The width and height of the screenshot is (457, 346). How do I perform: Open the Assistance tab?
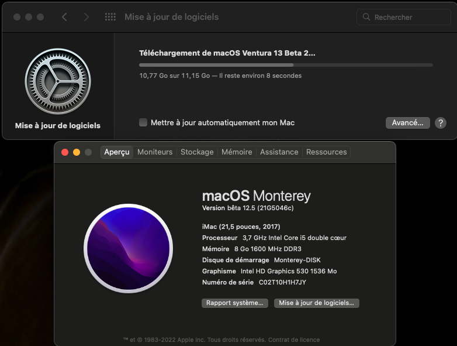click(x=279, y=152)
